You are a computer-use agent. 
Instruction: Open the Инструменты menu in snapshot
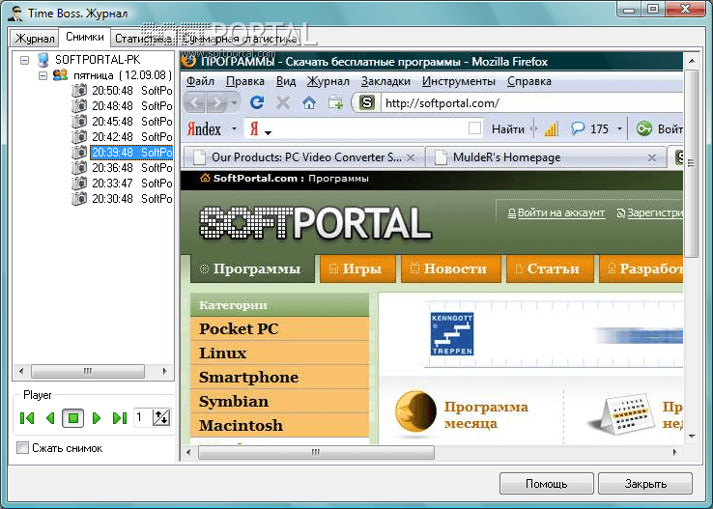click(458, 81)
